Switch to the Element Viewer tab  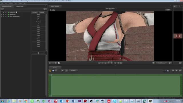20,6
